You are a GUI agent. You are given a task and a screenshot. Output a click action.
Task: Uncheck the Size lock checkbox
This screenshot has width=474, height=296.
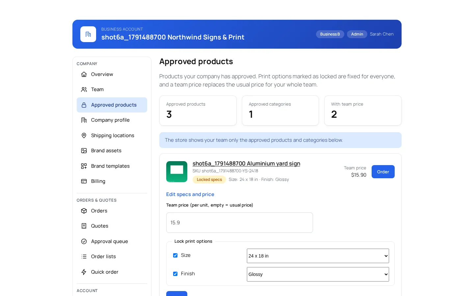(175, 255)
